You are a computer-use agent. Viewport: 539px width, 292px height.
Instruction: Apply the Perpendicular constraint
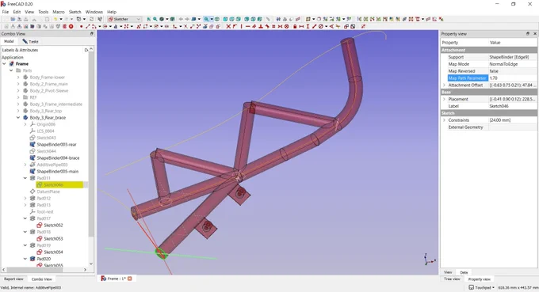[x=261, y=26]
